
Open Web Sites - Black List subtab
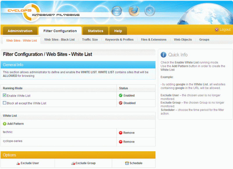point(59,40)
